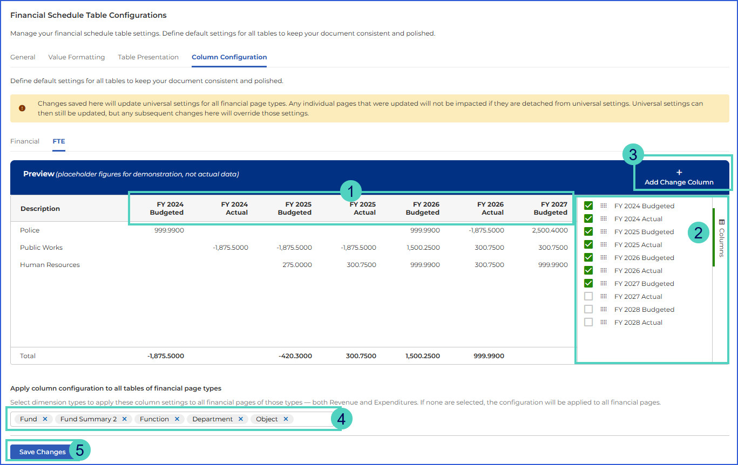
Task: Remove the Fund Summary 2 tag
Action: pyautogui.click(x=124, y=419)
